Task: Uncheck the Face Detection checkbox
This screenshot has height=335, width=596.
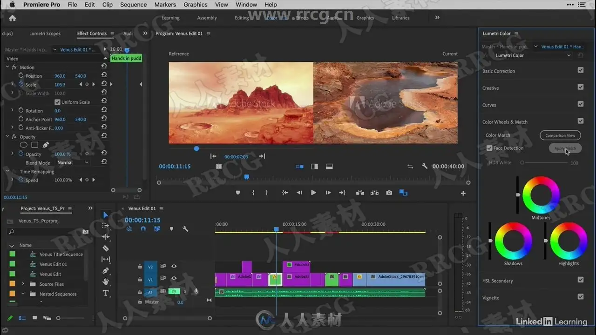Action: click(x=489, y=148)
